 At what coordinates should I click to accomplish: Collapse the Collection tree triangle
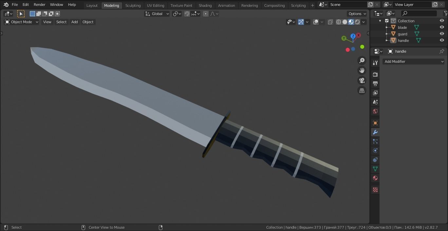tap(380, 21)
